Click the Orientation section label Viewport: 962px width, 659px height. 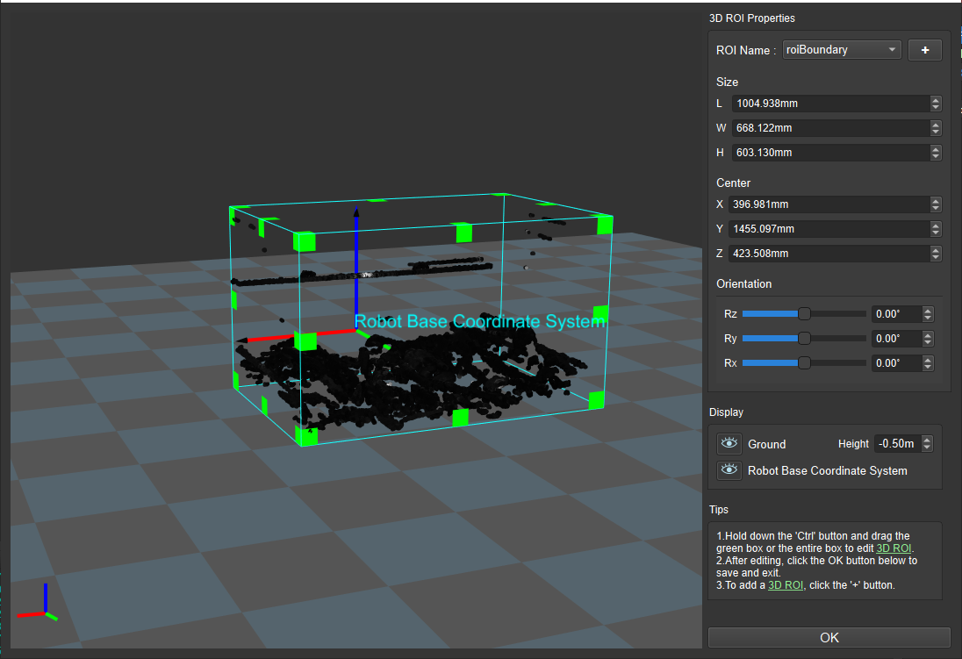pos(743,284)
